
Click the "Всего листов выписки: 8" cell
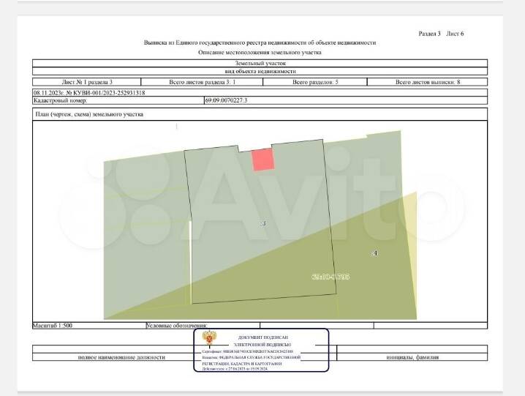coord(428,82)
